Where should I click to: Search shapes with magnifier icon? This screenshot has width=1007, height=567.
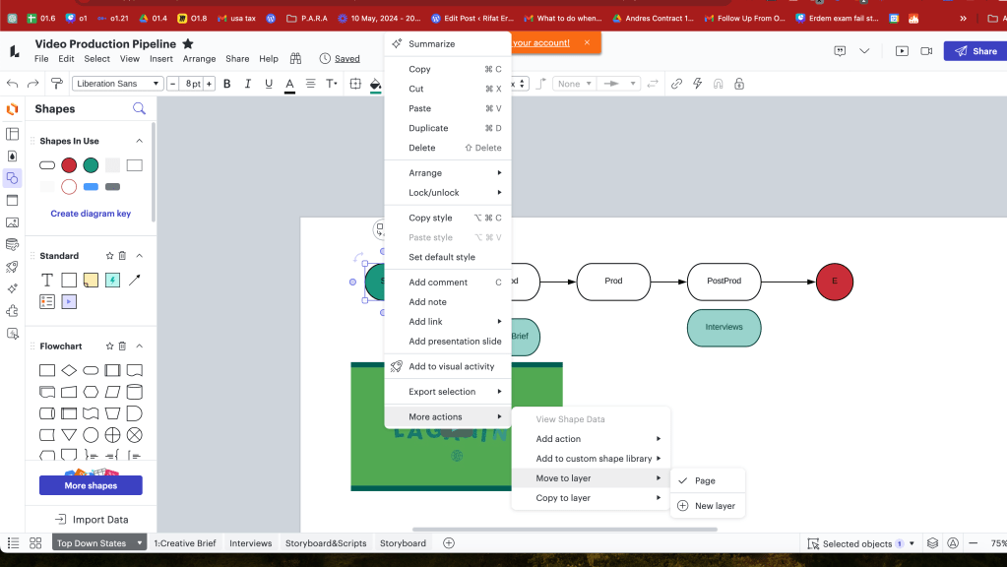click(139, 108)
